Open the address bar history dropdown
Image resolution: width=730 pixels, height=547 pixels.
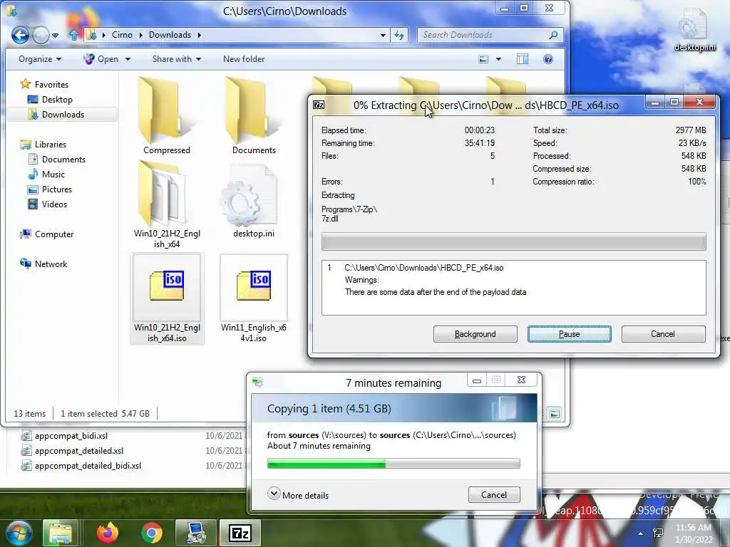click(x=383, y=35)
